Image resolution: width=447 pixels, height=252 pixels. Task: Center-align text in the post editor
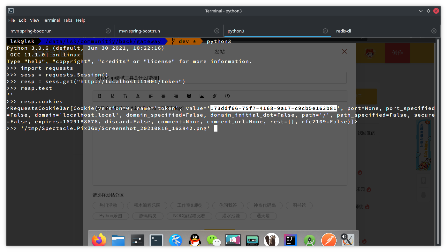(x=163, y=96)
